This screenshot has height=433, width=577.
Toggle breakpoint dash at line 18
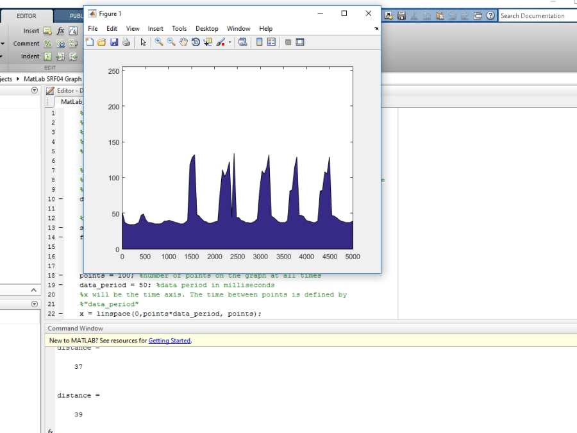(61, 275)
